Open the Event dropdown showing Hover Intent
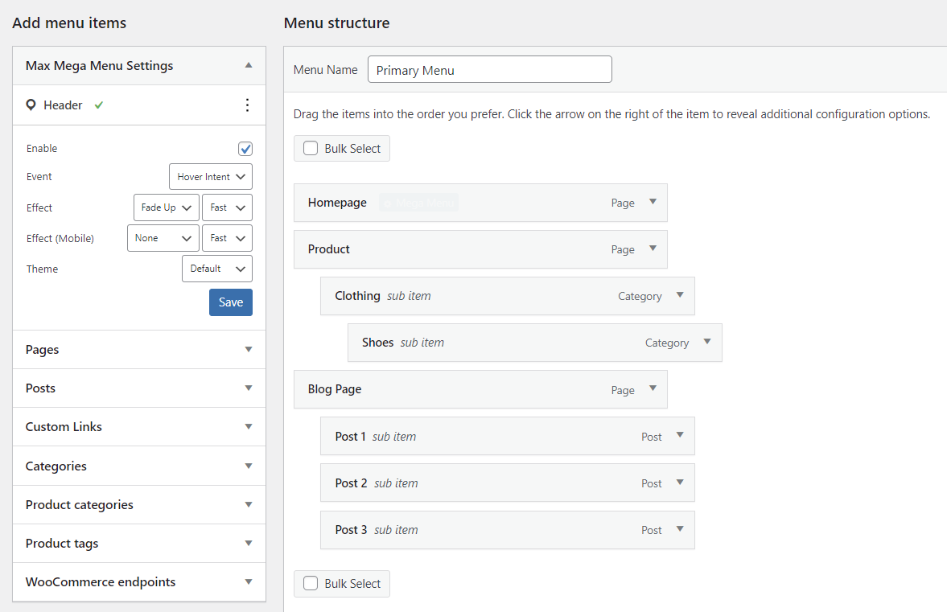This screenshot has width=947, height=612. [210, 176]
